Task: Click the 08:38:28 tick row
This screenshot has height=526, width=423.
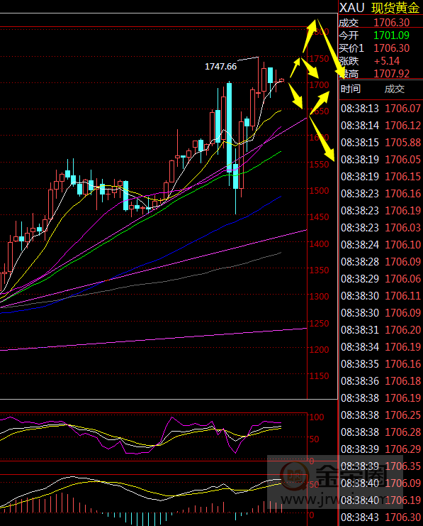Action: tap(380, 262)
